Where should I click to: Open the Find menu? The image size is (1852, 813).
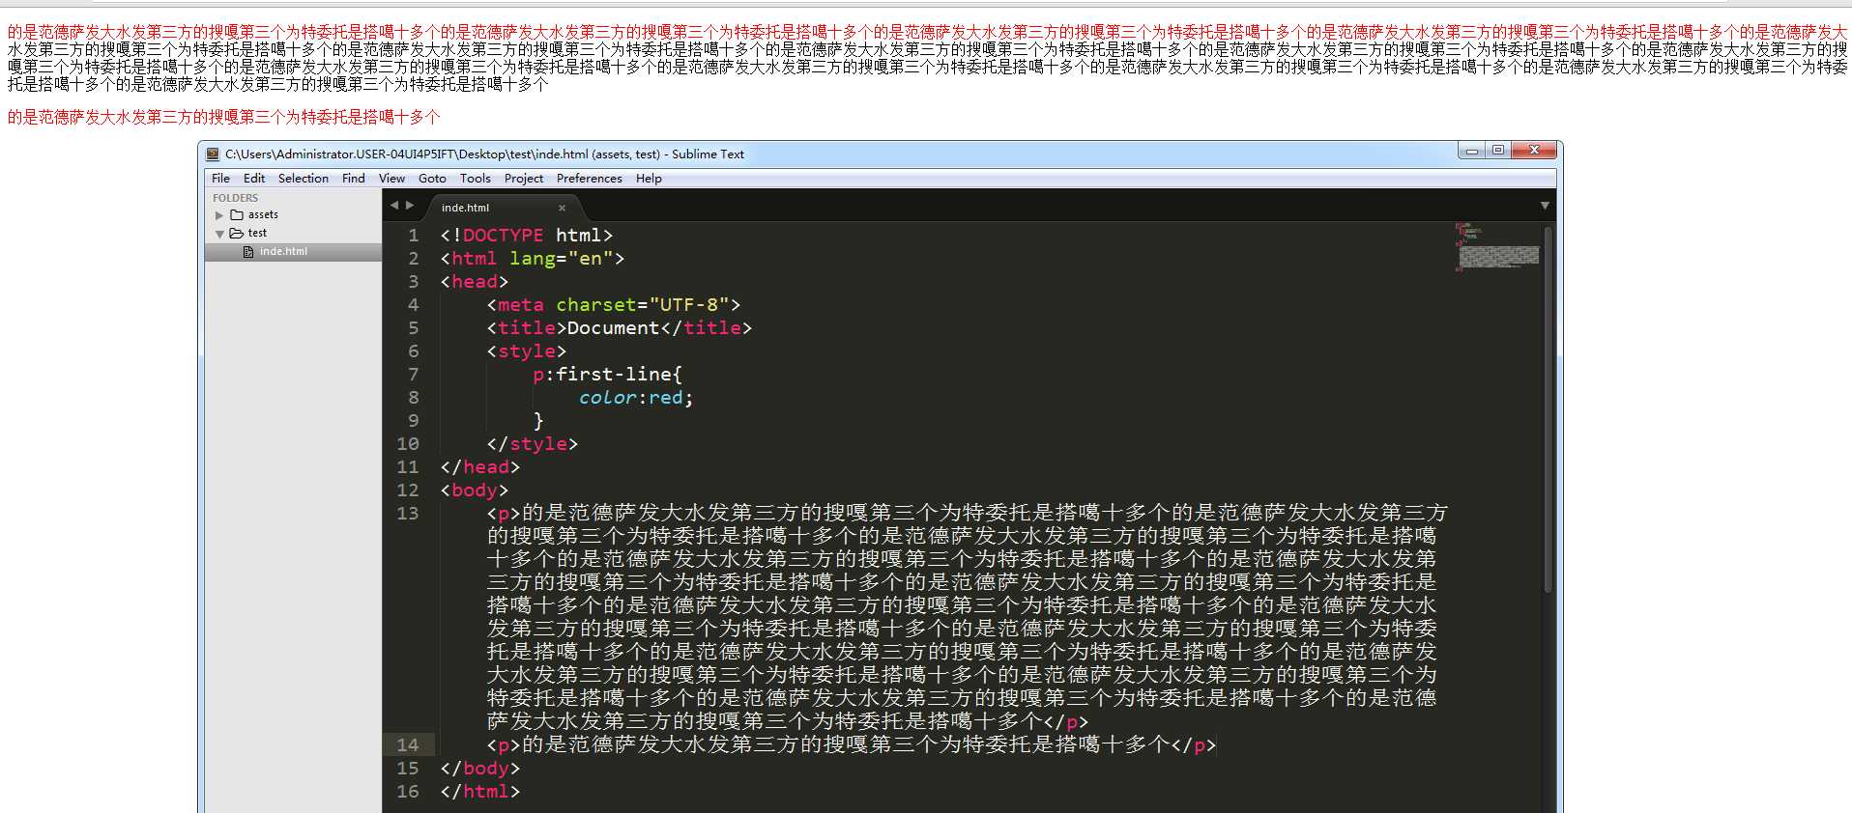coord(354,179)
